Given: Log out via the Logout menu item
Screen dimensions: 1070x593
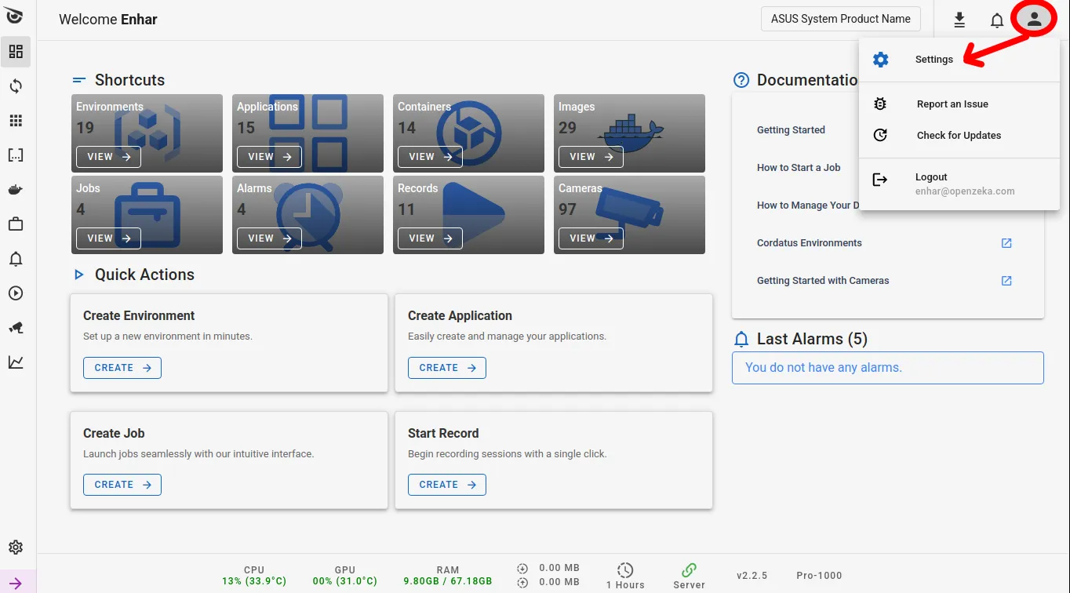Looking at the screenshot, I should pyautogui.click(x=931, y=177).
